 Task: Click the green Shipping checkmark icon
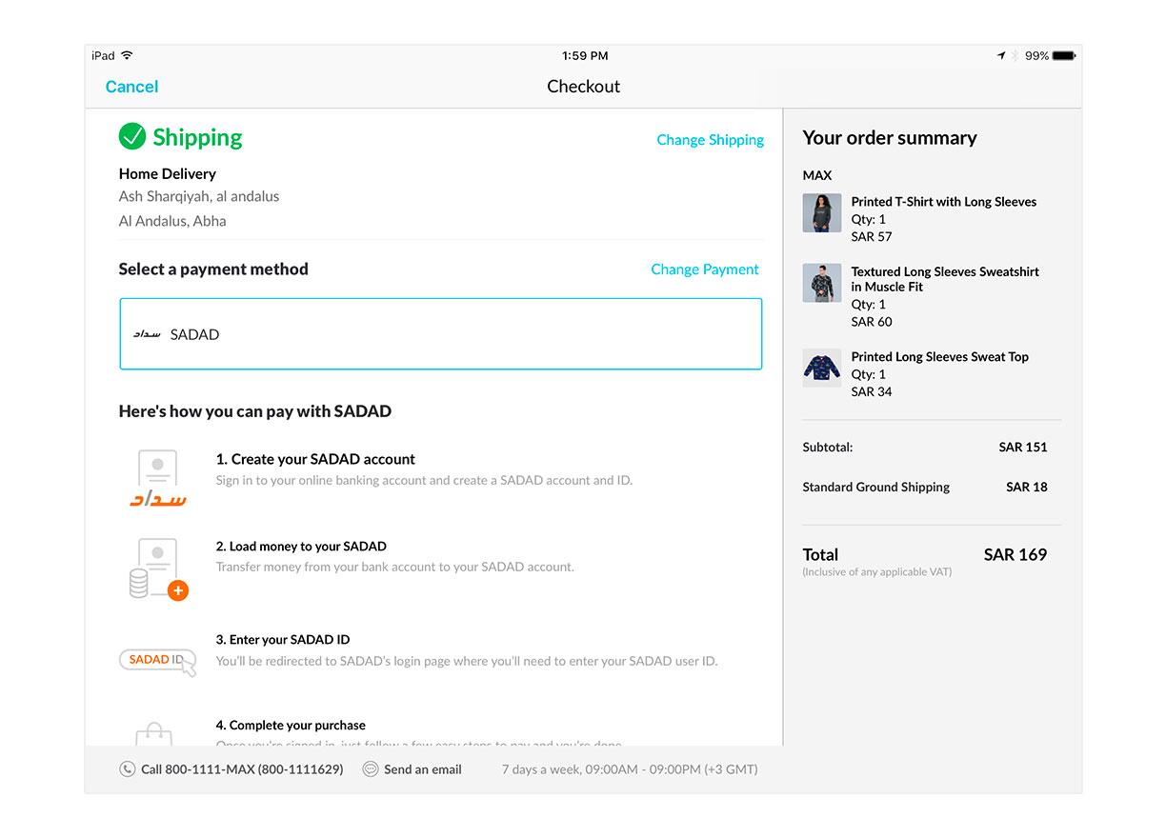click(131, 137)
